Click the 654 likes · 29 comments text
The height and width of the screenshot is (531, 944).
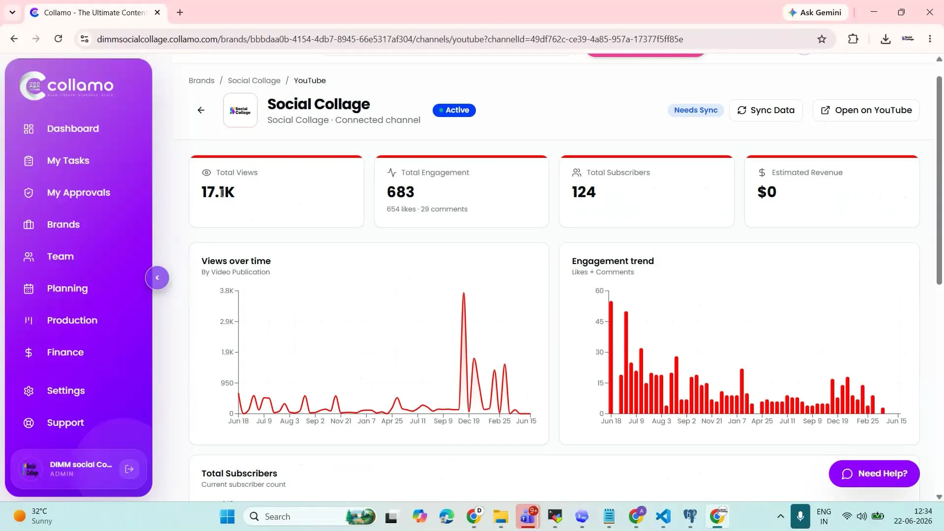(427, 209)
